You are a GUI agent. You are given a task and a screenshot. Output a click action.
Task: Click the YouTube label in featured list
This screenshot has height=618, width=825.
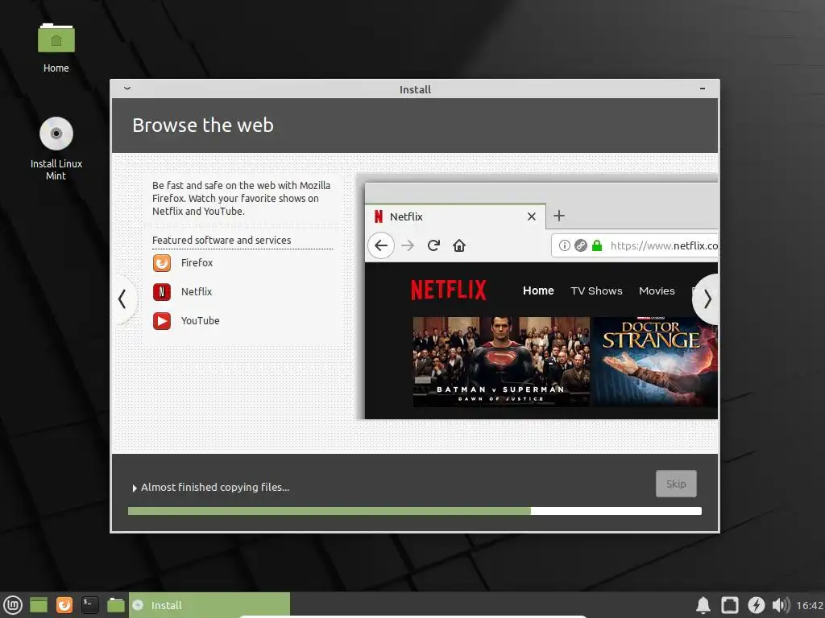201,320
